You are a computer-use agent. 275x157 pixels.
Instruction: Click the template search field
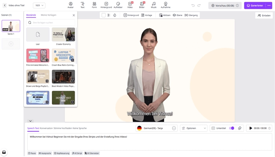pos(51,23)
